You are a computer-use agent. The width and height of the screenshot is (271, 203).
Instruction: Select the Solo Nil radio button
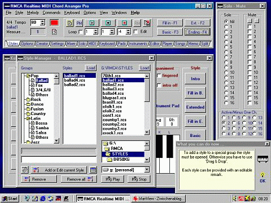click(226, 21)
